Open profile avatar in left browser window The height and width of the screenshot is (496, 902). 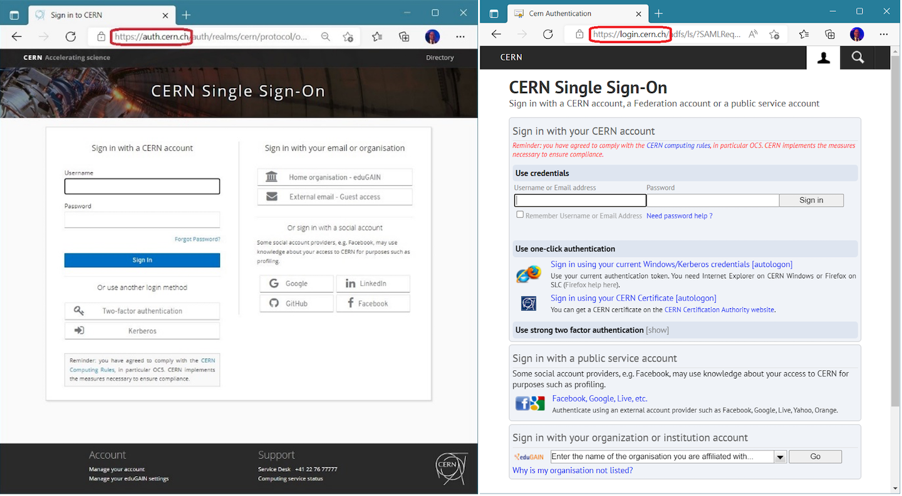click(432, 36)
